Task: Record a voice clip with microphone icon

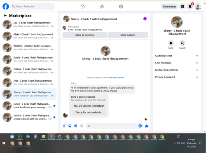Action: [x=64, y=126]
